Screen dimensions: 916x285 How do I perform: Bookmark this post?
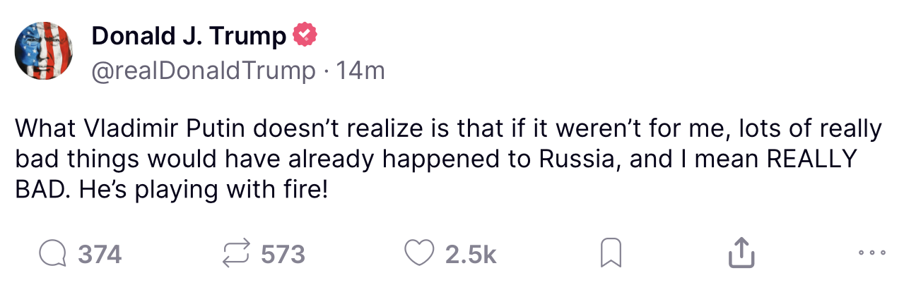tap(610, 254)
